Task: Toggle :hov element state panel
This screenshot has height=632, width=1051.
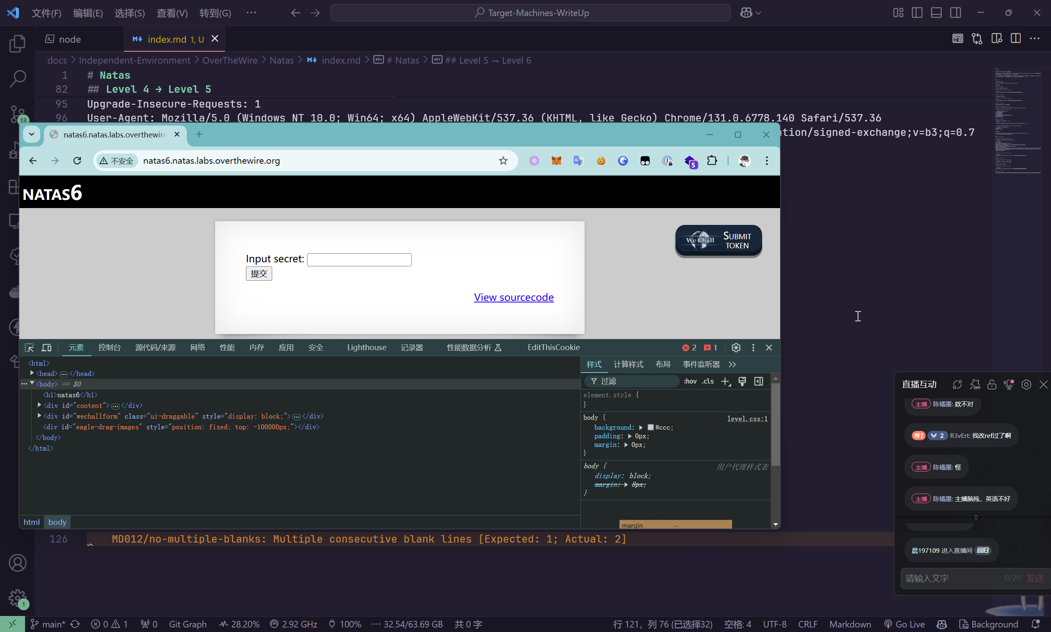Action: click(690, 381)
